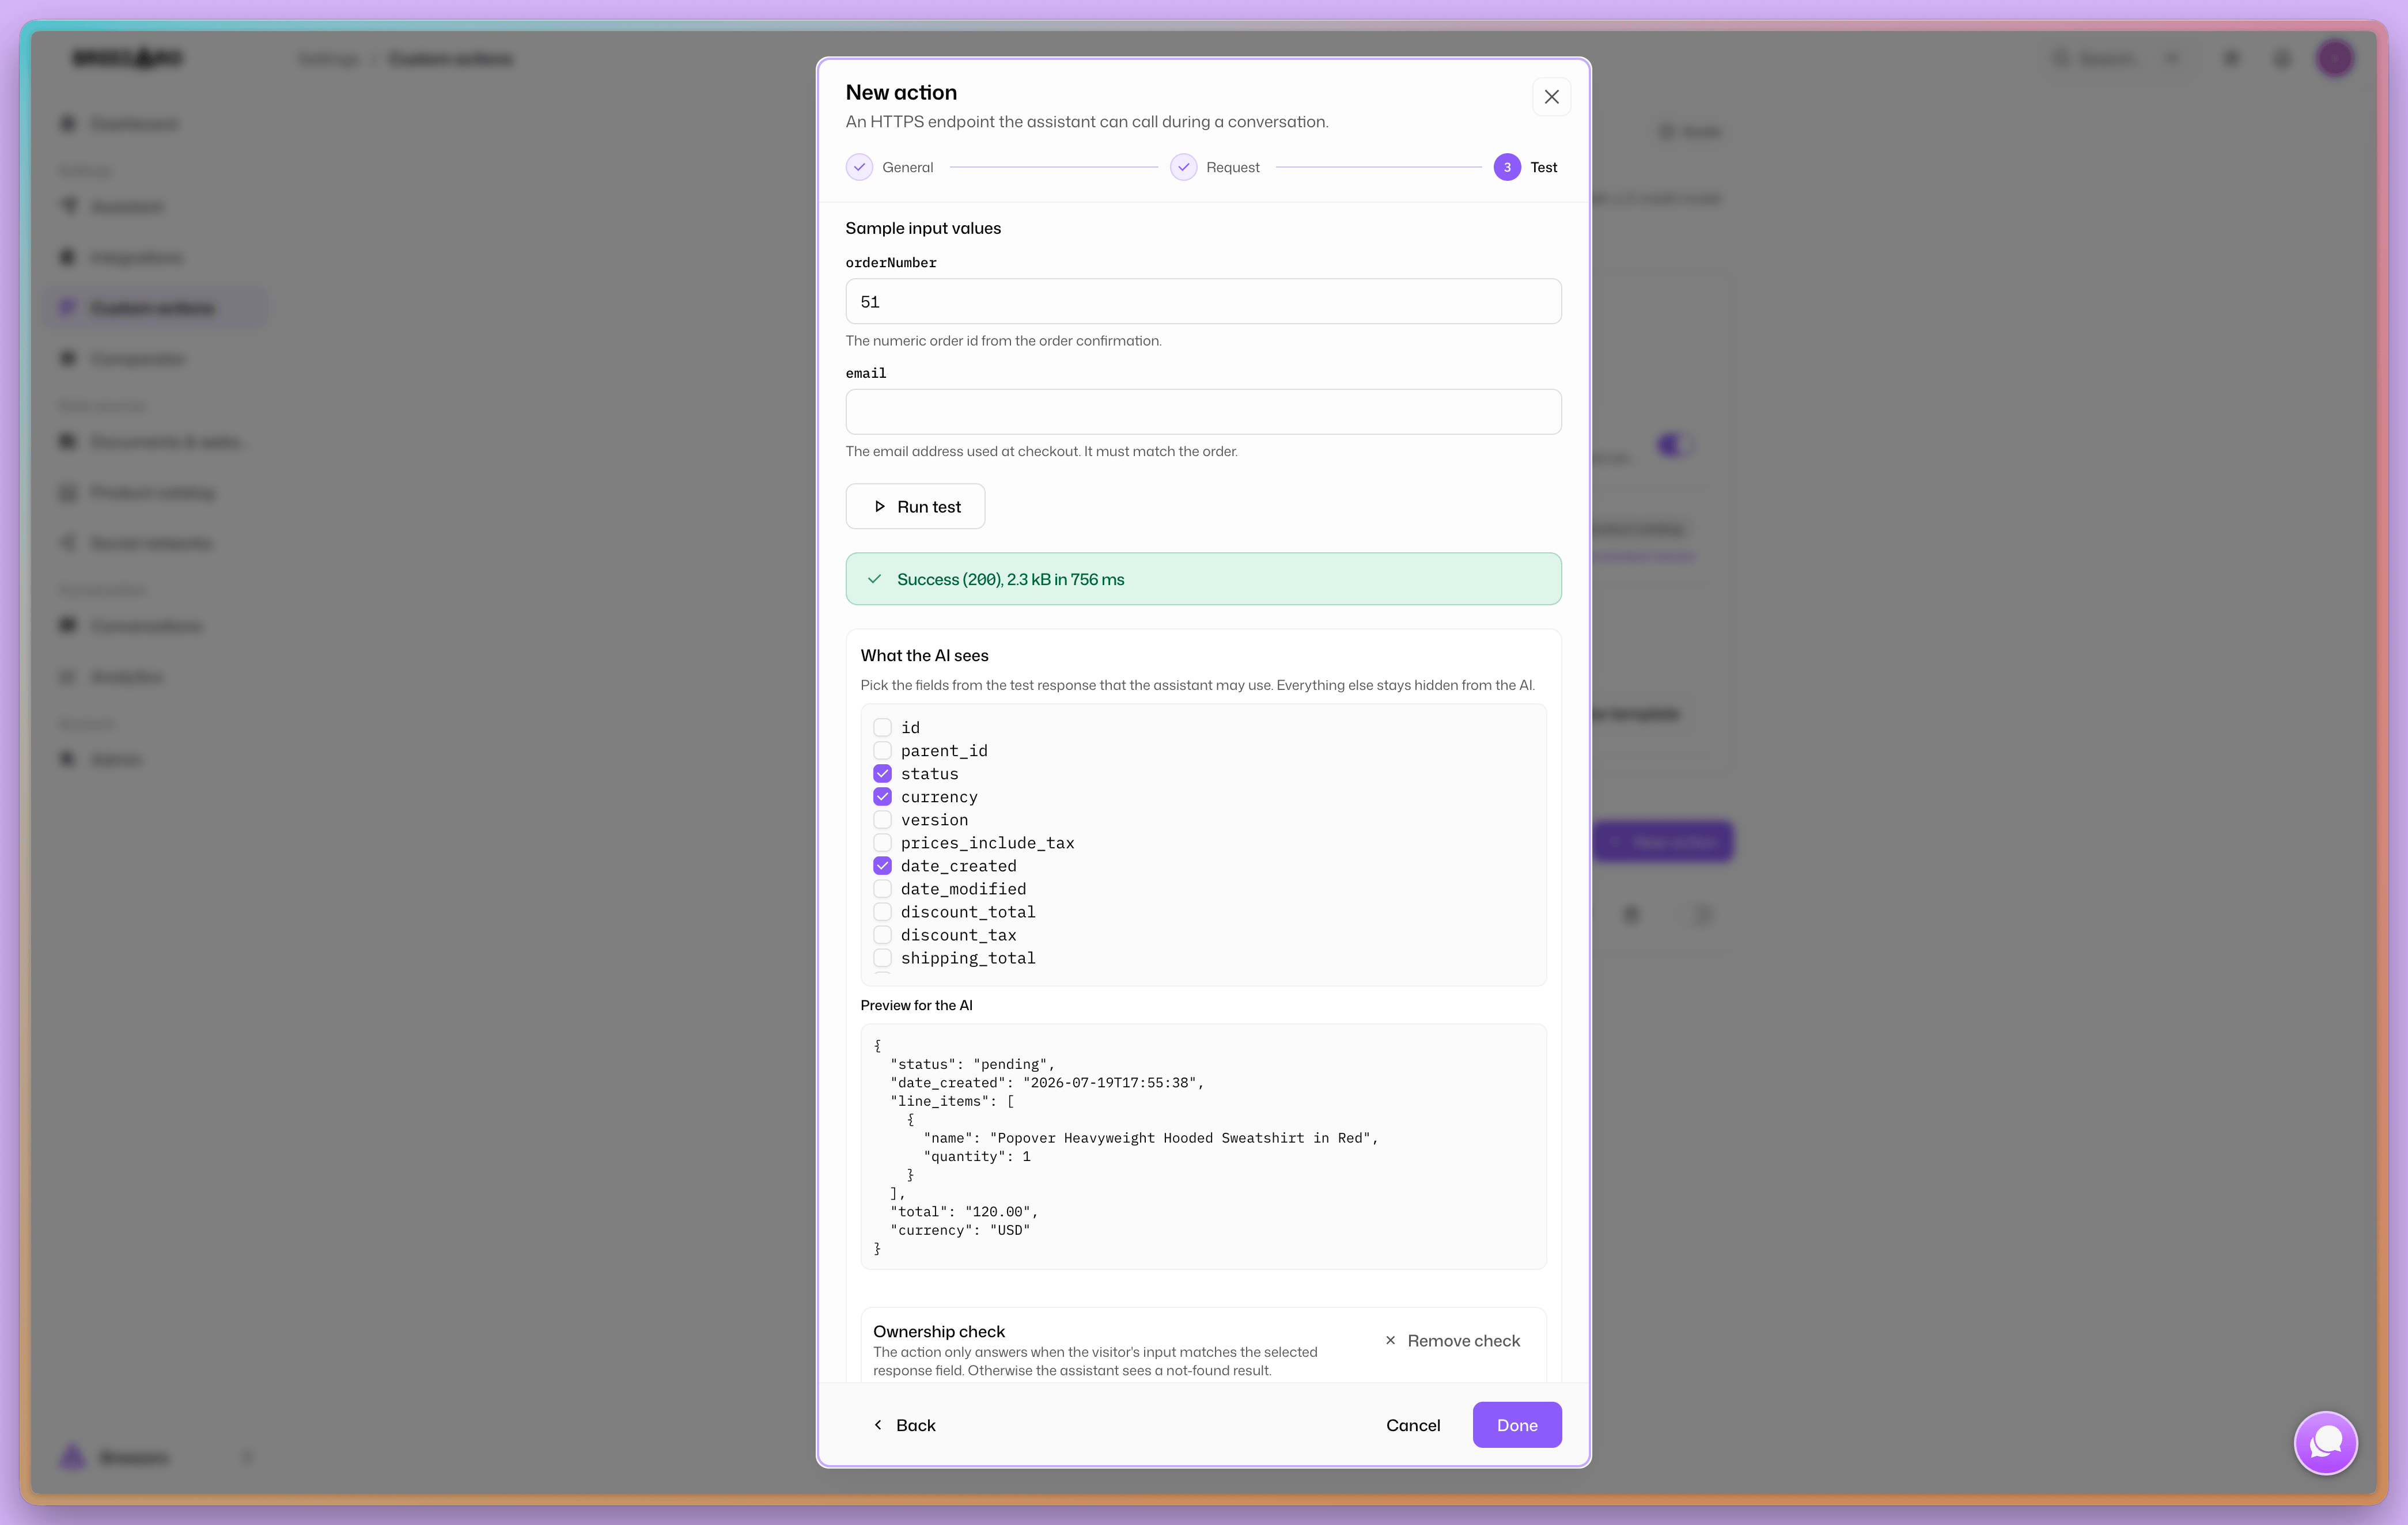This screenshot has height=1525, width=2408.
Task: Check the id field checkbox
Action: click(882, 727)
